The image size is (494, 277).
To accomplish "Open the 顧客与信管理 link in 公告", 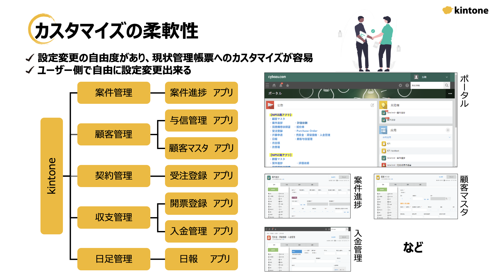I will 304,139.
